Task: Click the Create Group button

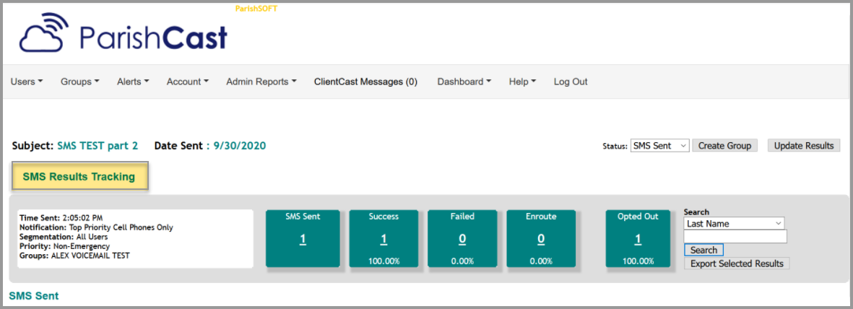Action: tap(724, 146)
